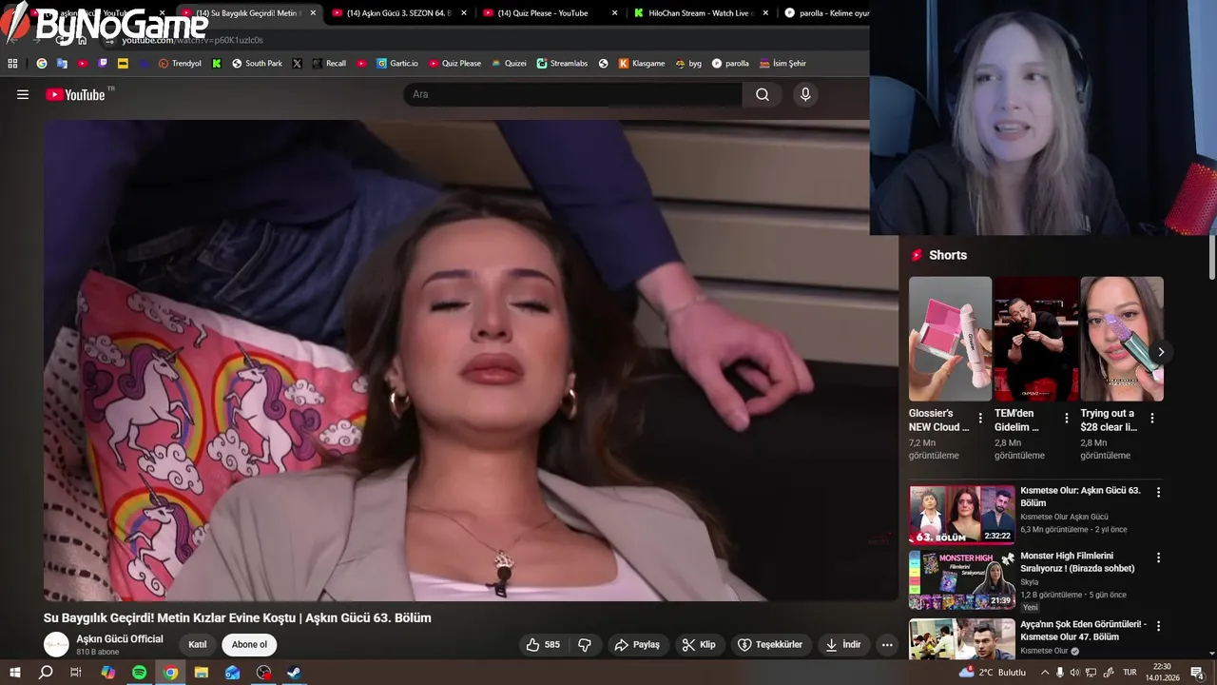
Task: Open options for the Glossier short
Action: (980, 419)
